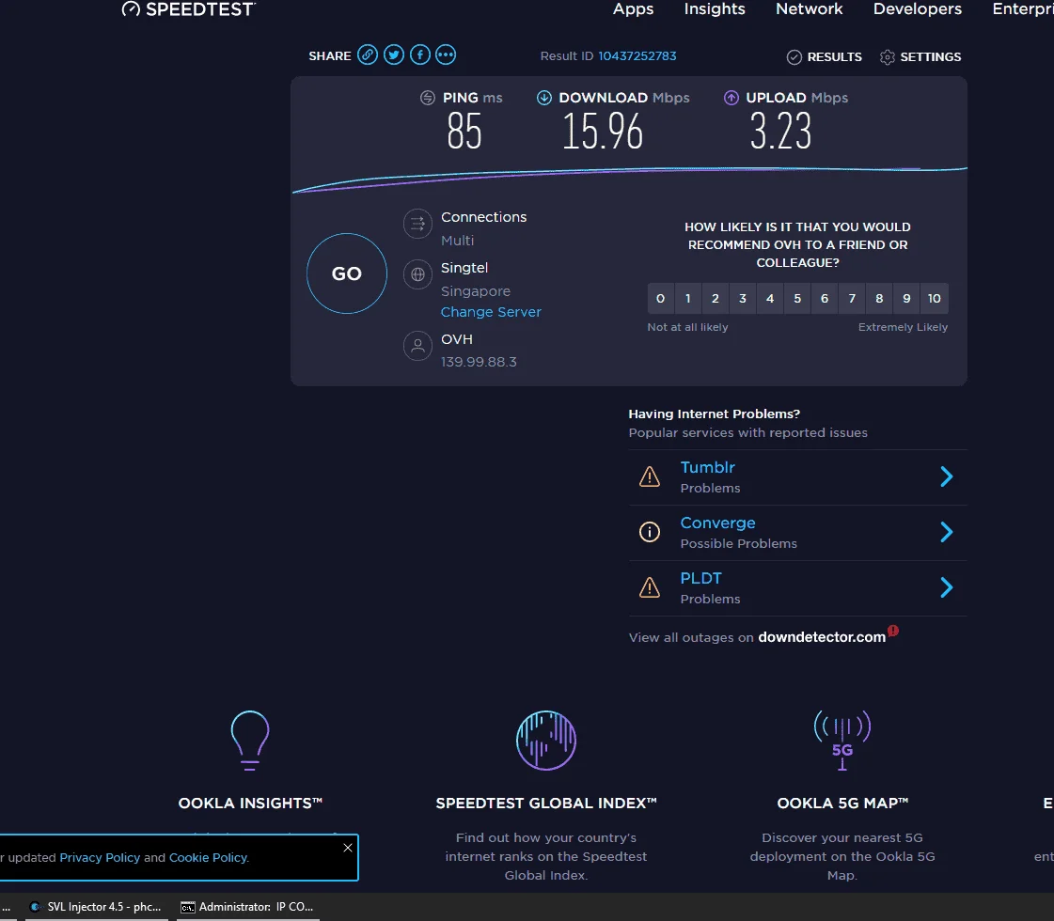Open the Network menu
The image size is (1054, 921).
[x=810, y=8]
